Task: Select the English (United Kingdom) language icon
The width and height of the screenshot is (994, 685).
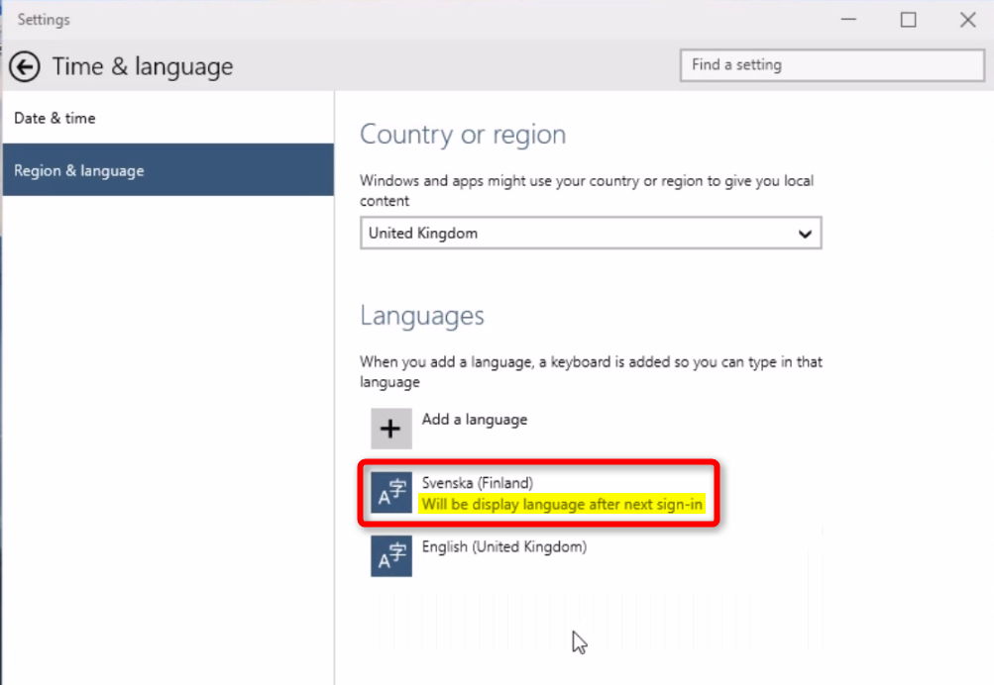Action: tap(391, 556)
